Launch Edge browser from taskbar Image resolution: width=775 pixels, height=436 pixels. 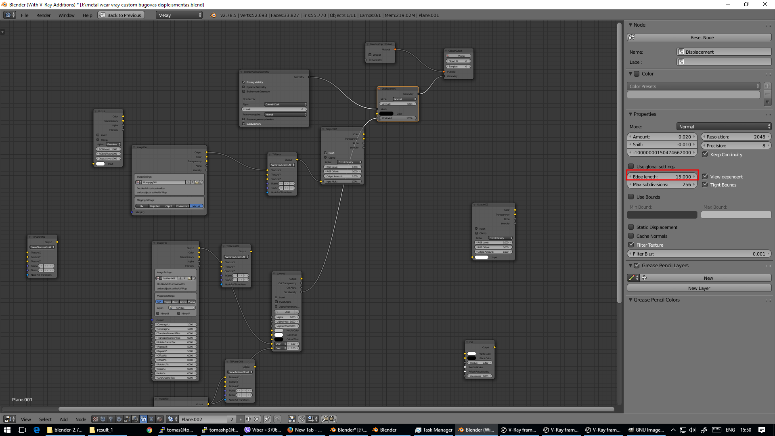point(37,430)
